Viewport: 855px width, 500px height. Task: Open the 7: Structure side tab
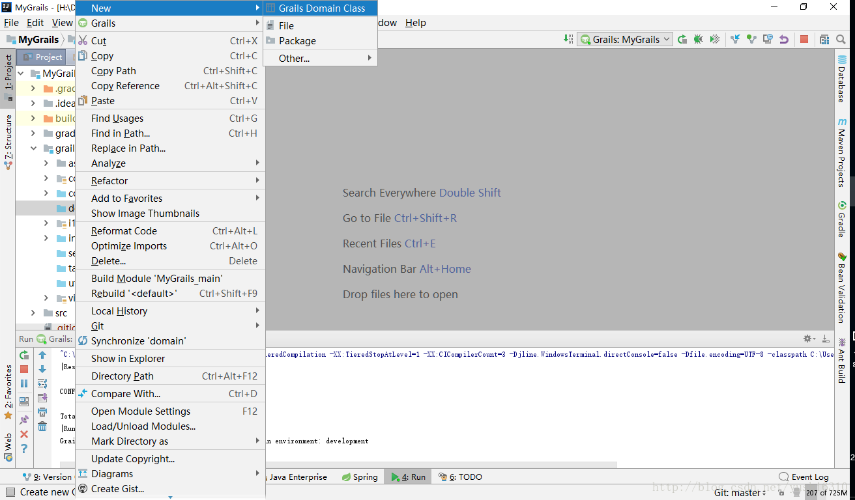click(8, 142)
